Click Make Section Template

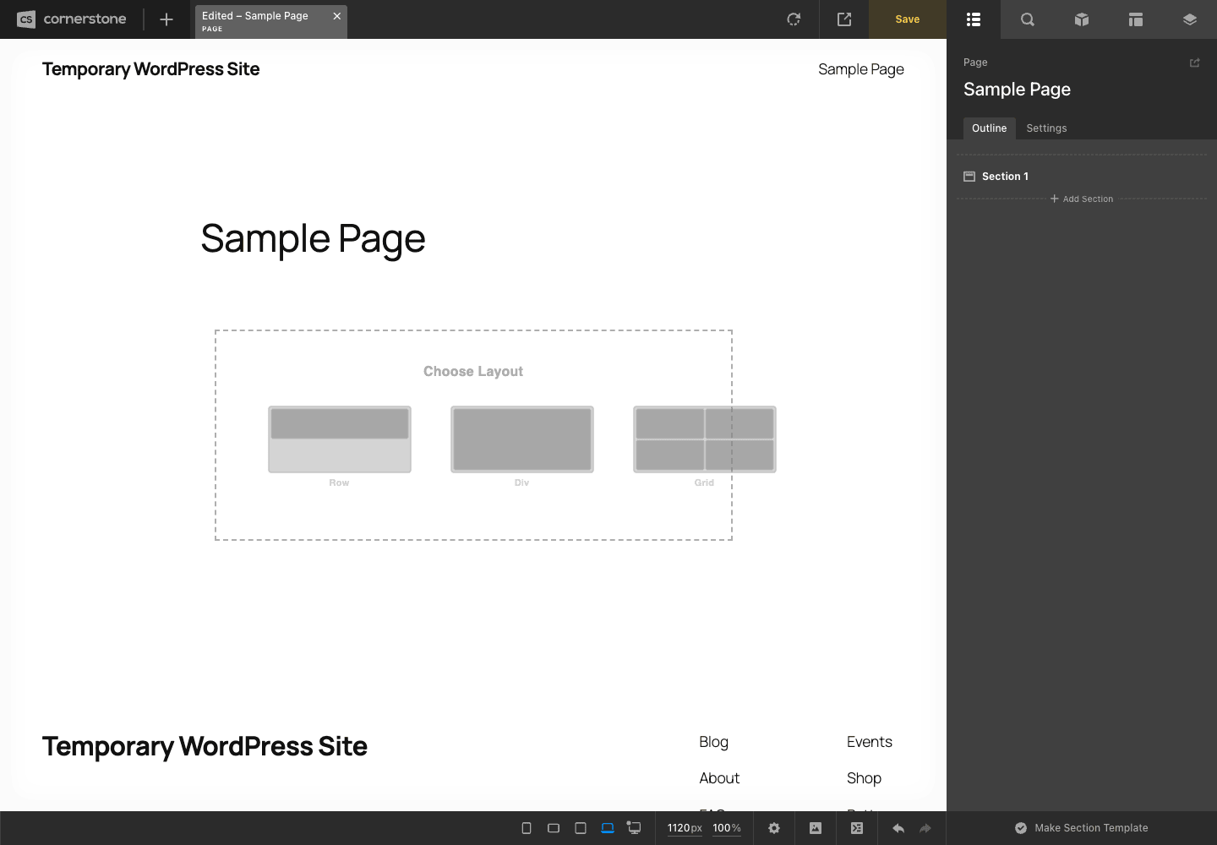1082,828
